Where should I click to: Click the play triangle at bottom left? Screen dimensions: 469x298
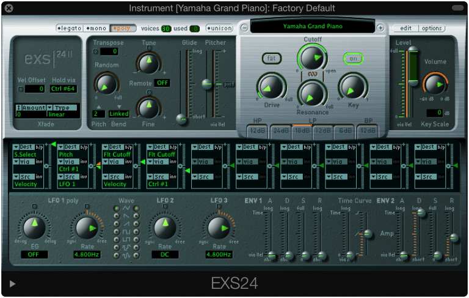[12, 283]
